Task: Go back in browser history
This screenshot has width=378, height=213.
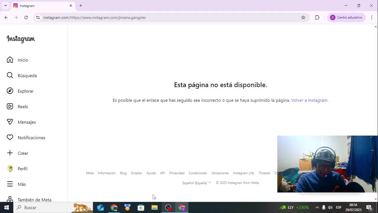Action: [x=6, y=17]
